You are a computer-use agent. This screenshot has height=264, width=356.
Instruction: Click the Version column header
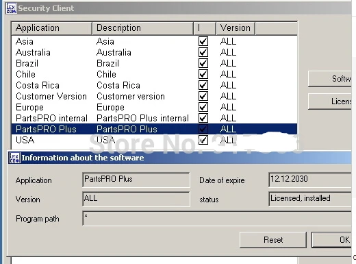(x=236, y=28)
